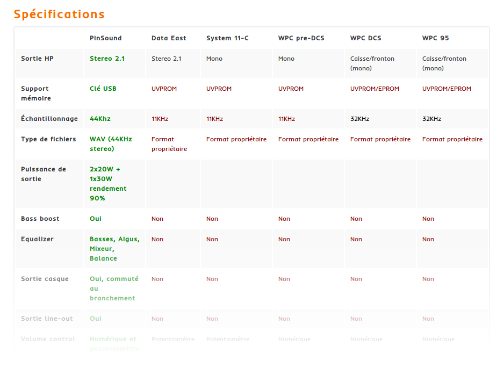
Task: Click the WPC 95 column header
Action: coord(435,38)
